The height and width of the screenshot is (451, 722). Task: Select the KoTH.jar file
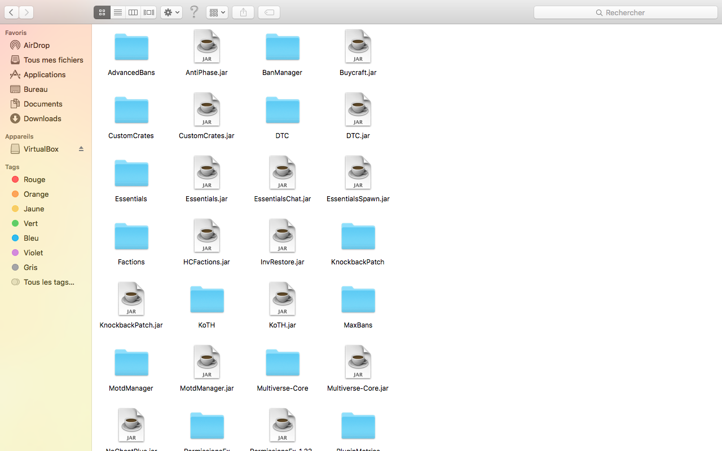click(283, 306)
